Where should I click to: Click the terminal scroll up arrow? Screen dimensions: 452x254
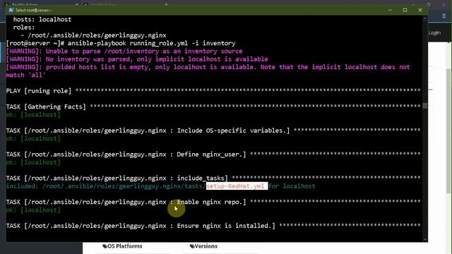coord(425,18)
